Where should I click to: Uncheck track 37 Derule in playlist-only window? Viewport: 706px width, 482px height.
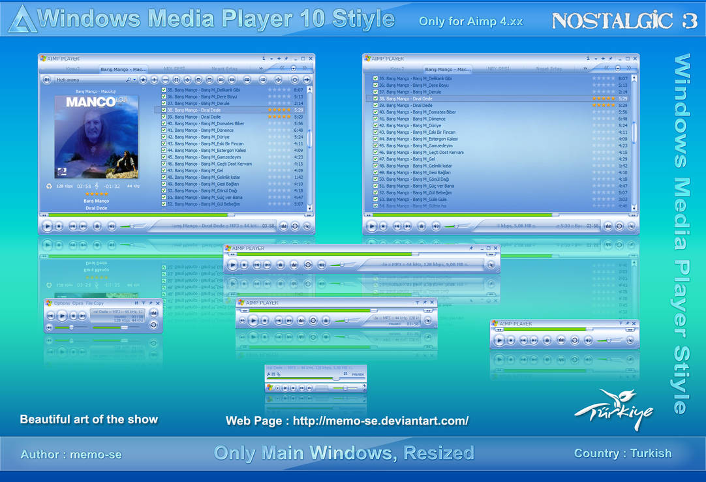[x=375, y=92]
